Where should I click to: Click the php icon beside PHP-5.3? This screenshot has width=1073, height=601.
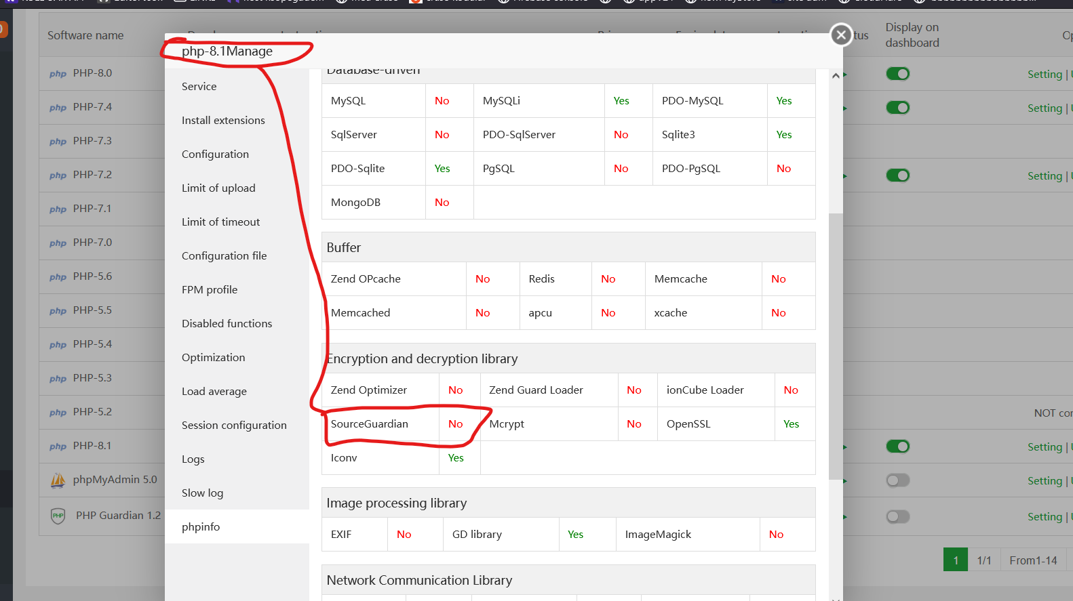tap(58, 379)
